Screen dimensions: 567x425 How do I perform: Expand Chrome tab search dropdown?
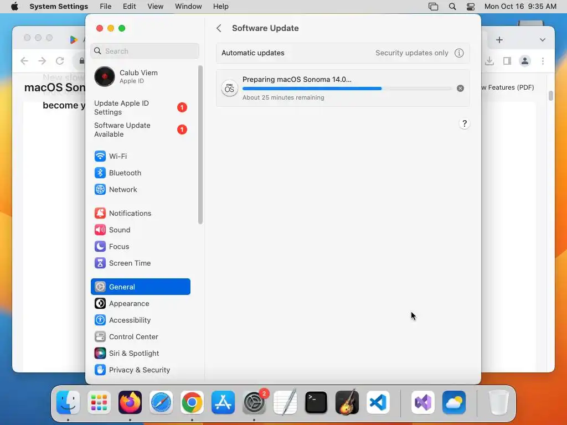pos(543,40)
